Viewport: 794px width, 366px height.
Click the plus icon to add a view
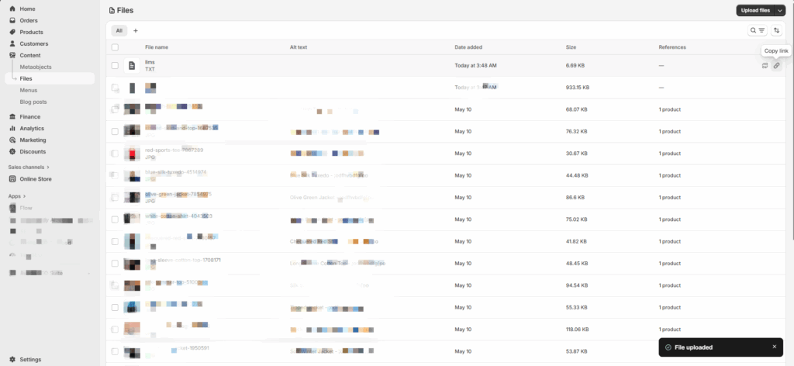(x=136, y=30)
